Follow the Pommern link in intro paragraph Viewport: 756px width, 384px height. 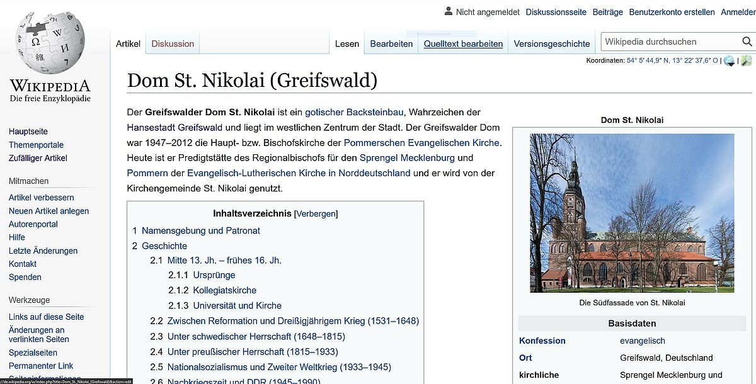point(147,173)
